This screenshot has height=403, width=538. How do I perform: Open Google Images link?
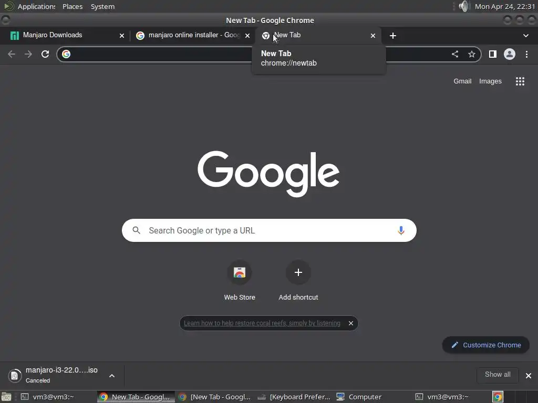click(490, 81)
